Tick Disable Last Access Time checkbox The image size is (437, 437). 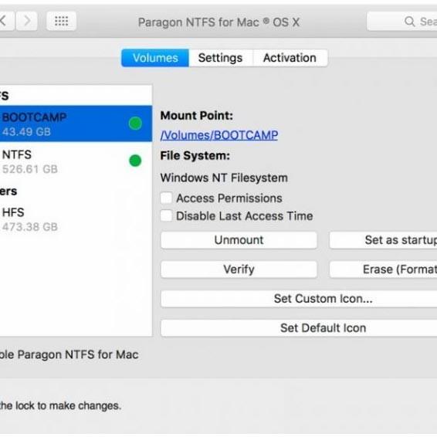tap(166, 216)
